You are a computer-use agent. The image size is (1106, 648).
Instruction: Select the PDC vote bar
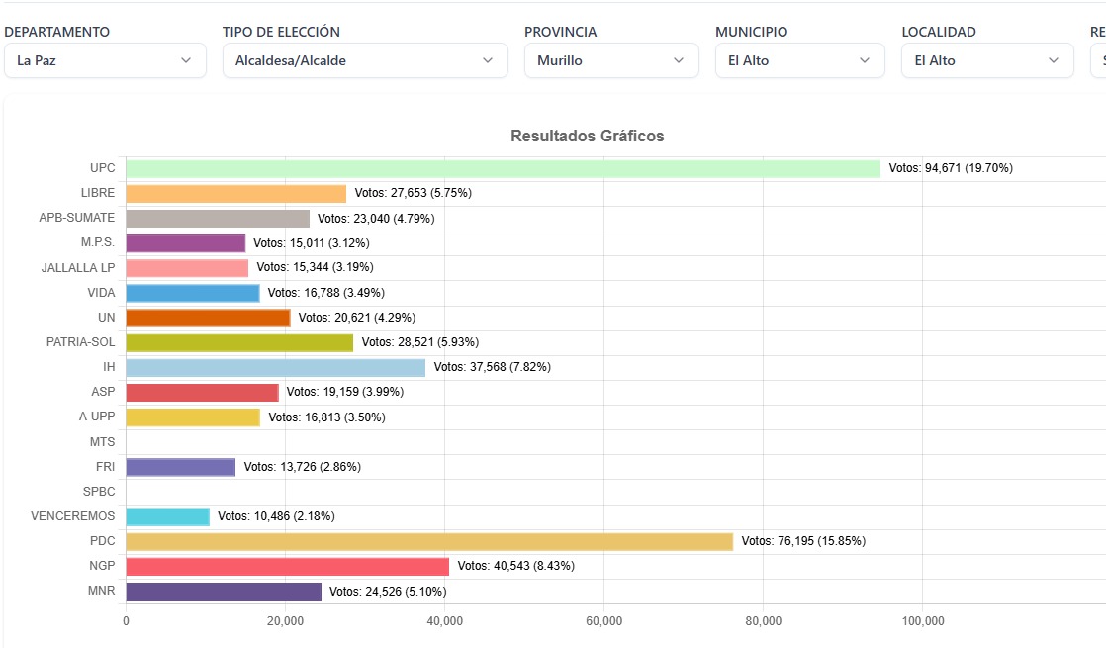429,541
